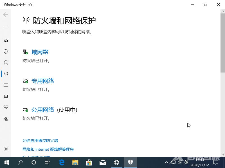Image resolution: width=225 pixels, height=168 pixels.
Task: Open Family options sidebar icon
Action: pos(6,119)
